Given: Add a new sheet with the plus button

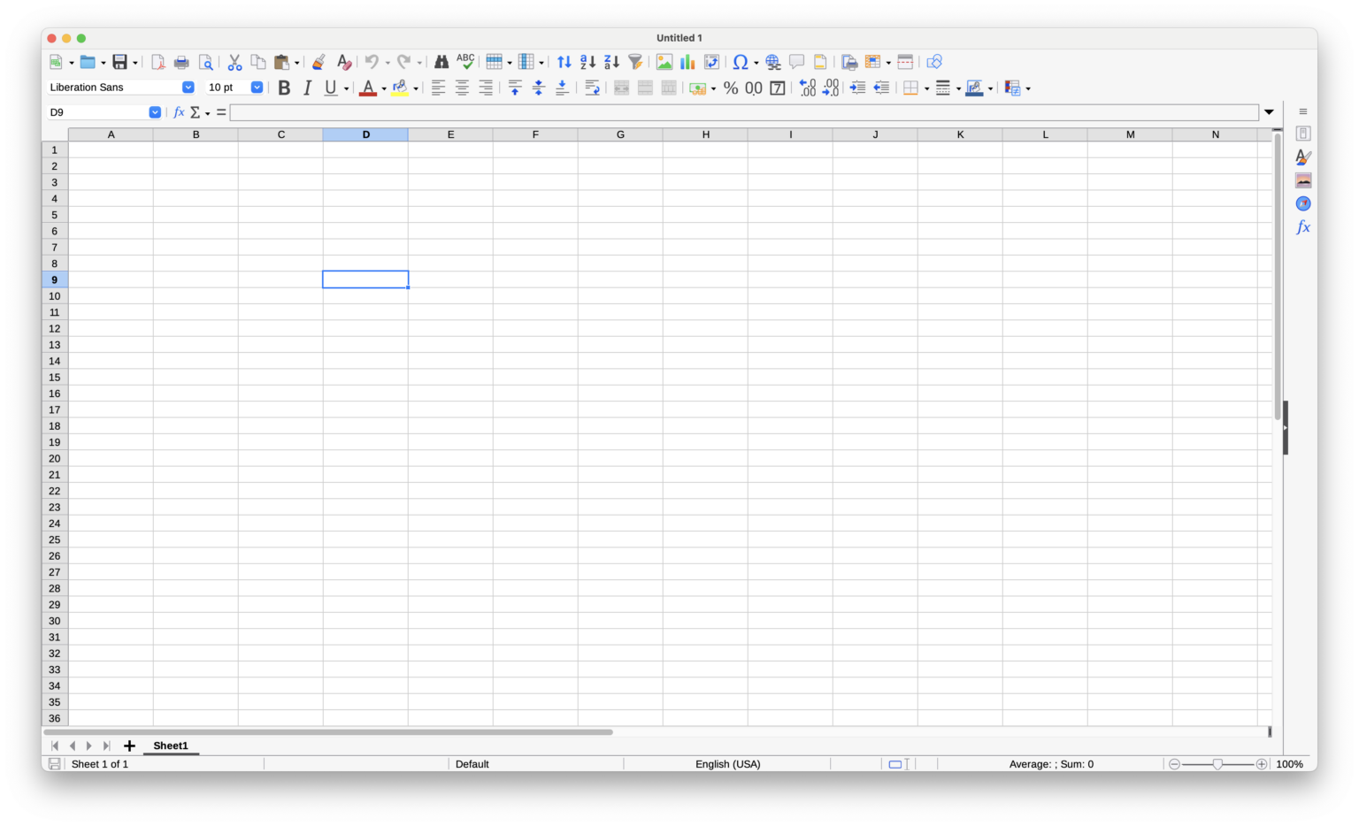Looking at the screenshot, I should (129, 746).
